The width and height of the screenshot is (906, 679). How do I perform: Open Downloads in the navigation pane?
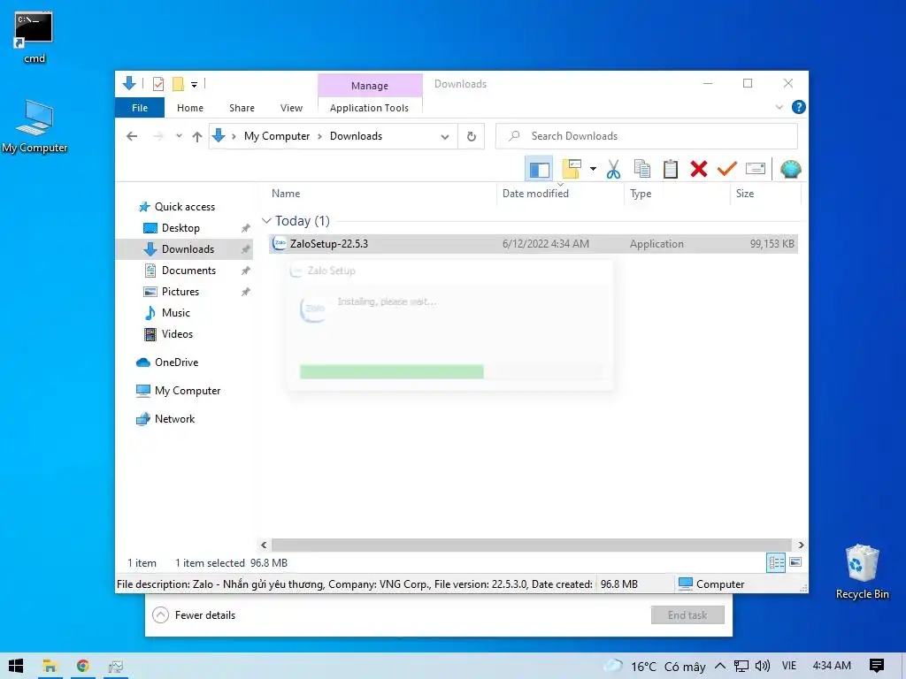(x=188, y=249)
